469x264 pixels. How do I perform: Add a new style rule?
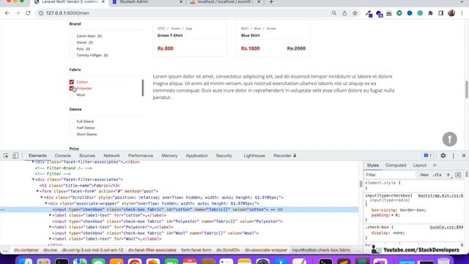click(448, 175)
